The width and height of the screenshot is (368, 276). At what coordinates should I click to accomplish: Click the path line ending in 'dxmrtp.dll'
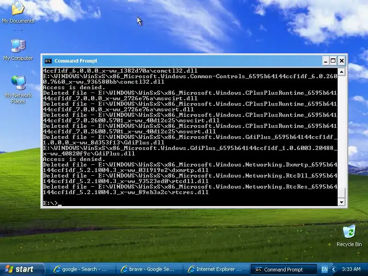click(126, 170)
